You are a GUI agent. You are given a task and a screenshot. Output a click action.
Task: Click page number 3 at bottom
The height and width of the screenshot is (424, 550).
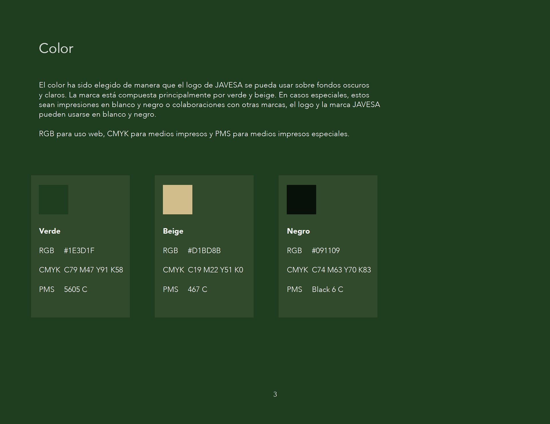pyautogui.click(x=275, y=394)
